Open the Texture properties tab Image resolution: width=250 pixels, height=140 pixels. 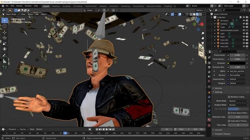coord(209,125)
